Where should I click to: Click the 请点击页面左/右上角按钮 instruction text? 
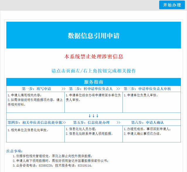pyautogui.click(x=94, y=71)
